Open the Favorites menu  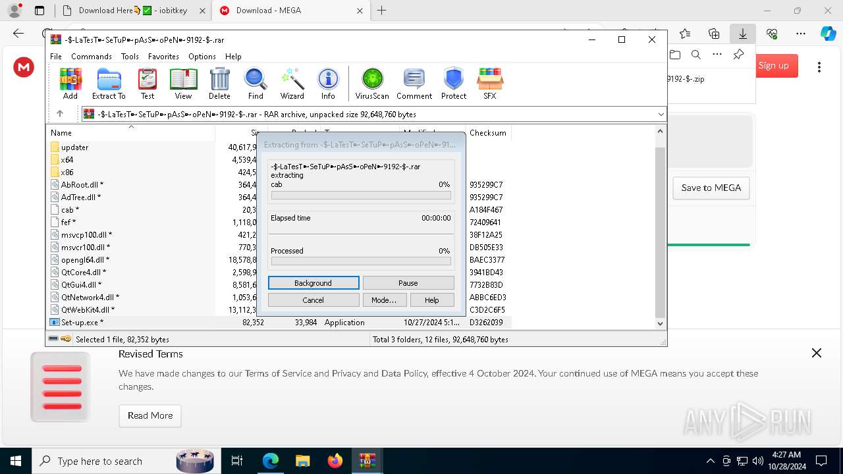[163, 57]
